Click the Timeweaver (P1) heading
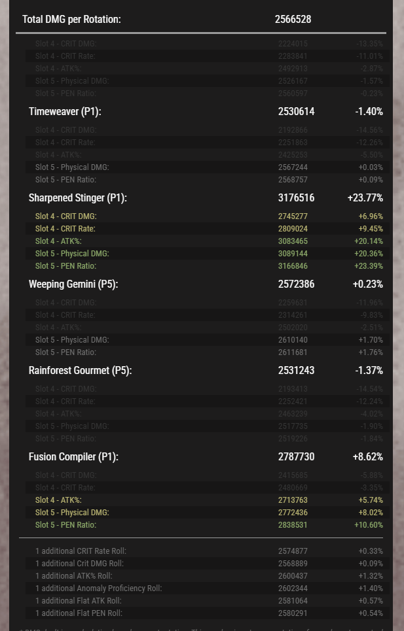 click(65, 111)
